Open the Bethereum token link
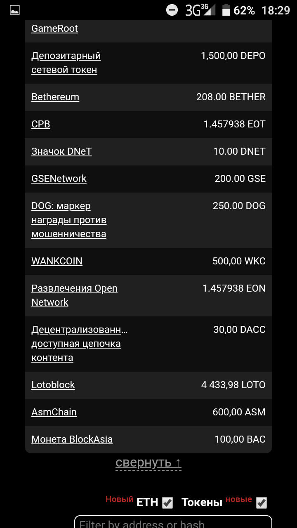This screenshot has width=297, height=528. (55, 97)
